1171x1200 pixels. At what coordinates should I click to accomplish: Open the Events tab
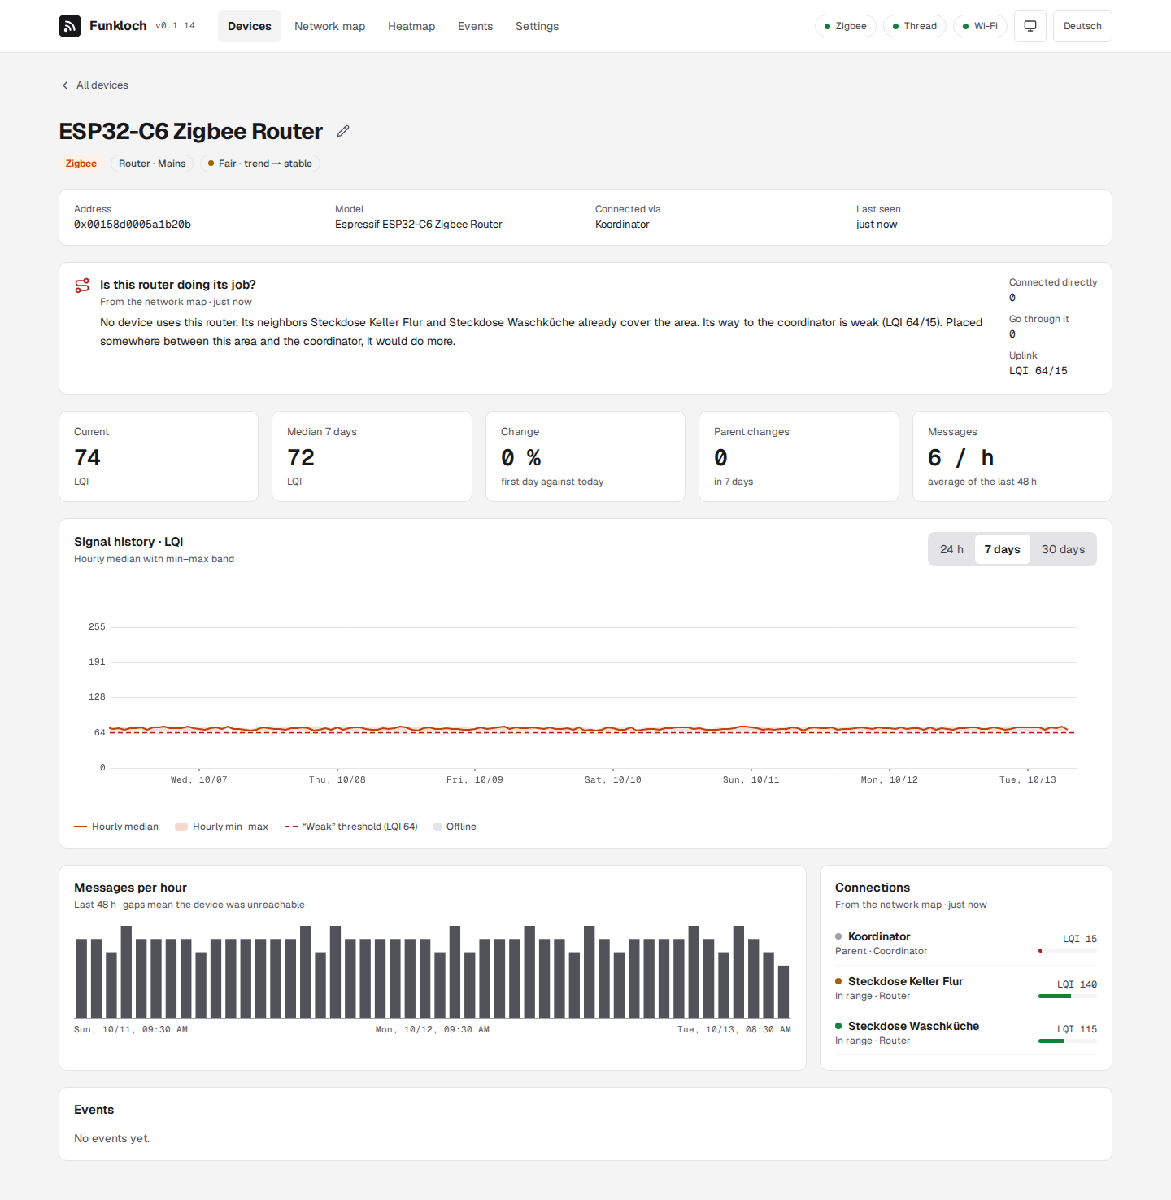click(476, 26)
